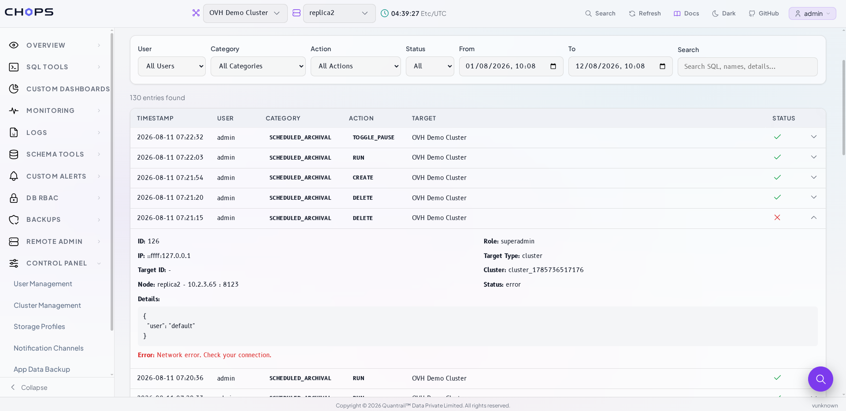Expand the TOGGLE_PAUSE entry details
846x411 pixels.
[814, 137]
